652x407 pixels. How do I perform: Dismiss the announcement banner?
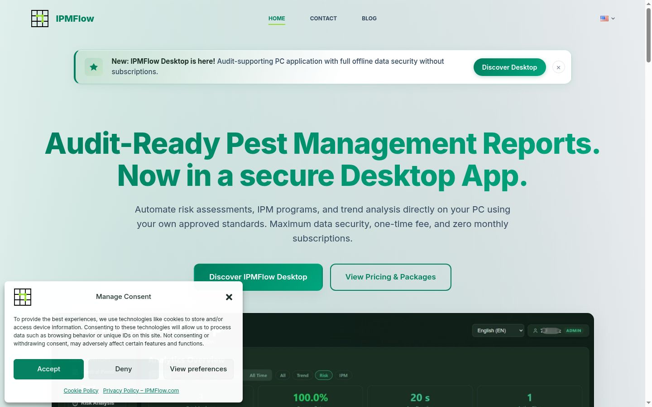pyautogui.click(x=558, y=67)
